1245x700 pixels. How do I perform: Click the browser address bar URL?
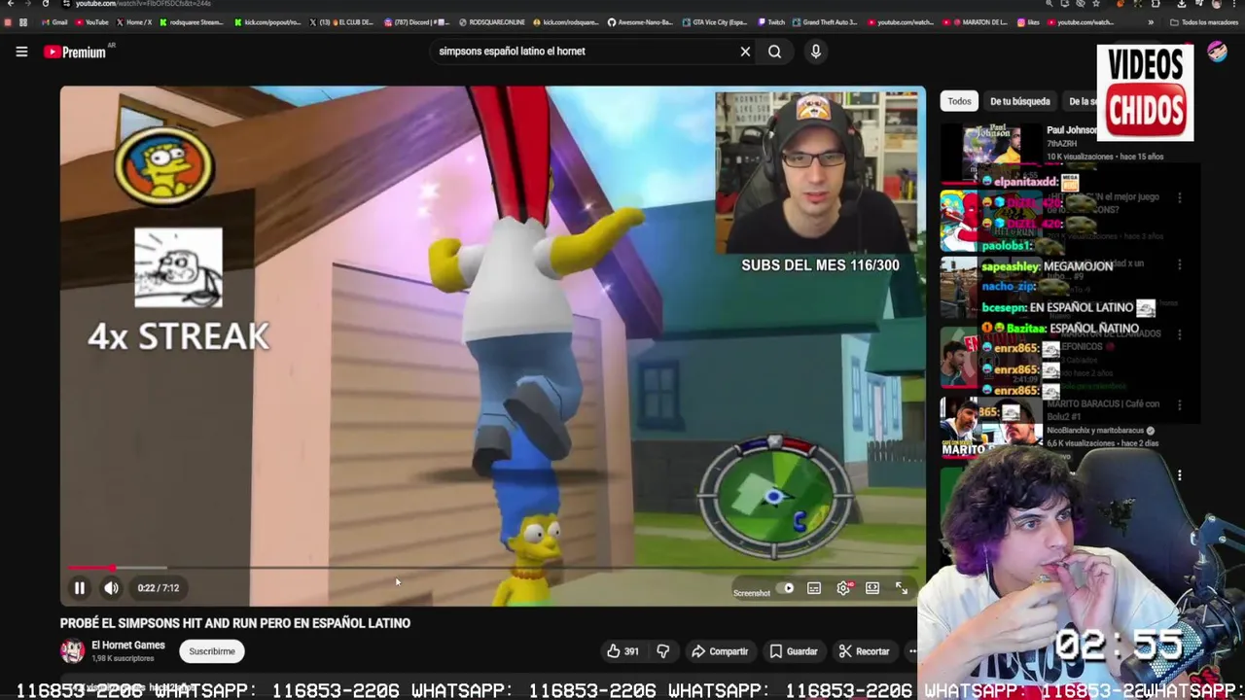coord(143,4)
